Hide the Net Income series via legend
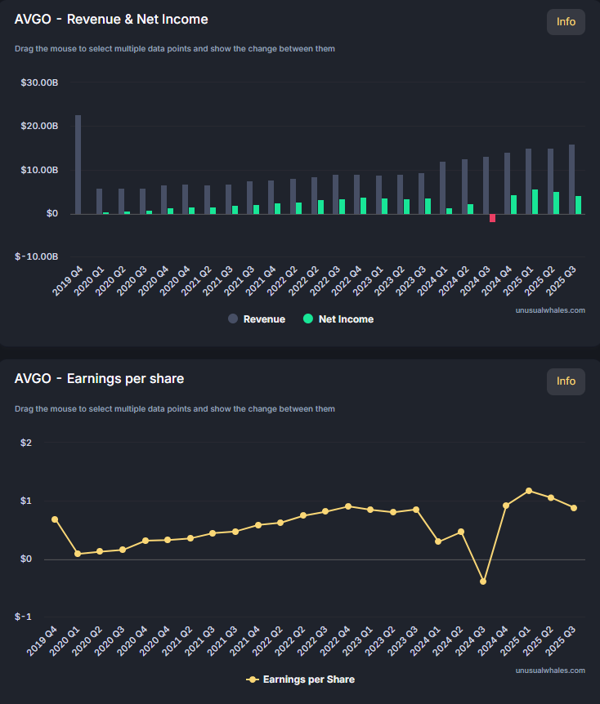Viewport: 600px width, 704px height. (x=346, y=319)
